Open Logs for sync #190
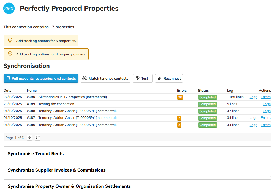 (x=253, y=97)
